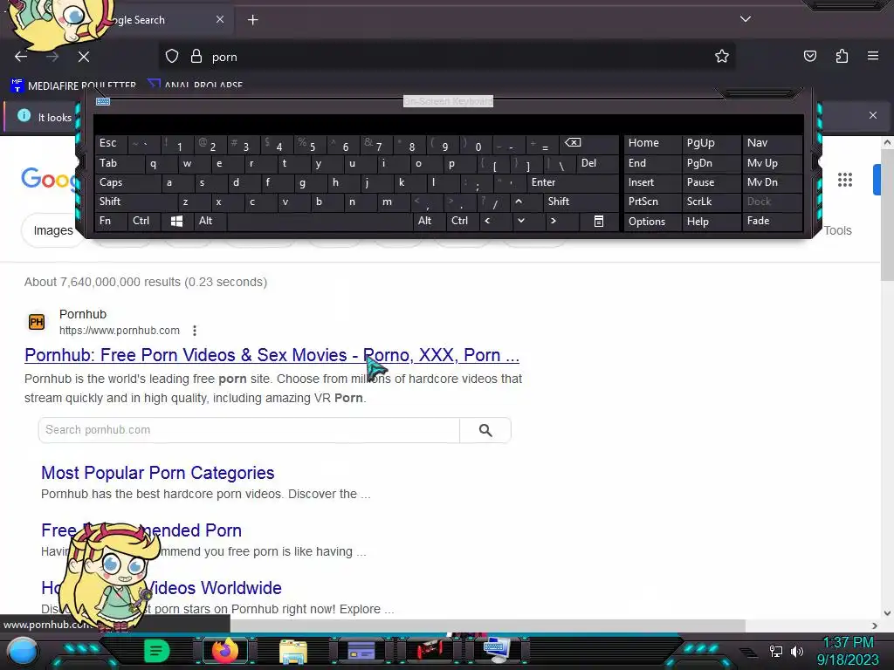894x670 pixels.
Task: Open MEDIAFIRE ROULETTER bookmark
Action: (x=73, y=85)
